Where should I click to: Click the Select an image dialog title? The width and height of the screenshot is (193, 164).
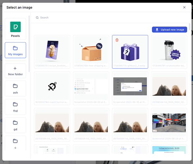click(x=19, y=8)
